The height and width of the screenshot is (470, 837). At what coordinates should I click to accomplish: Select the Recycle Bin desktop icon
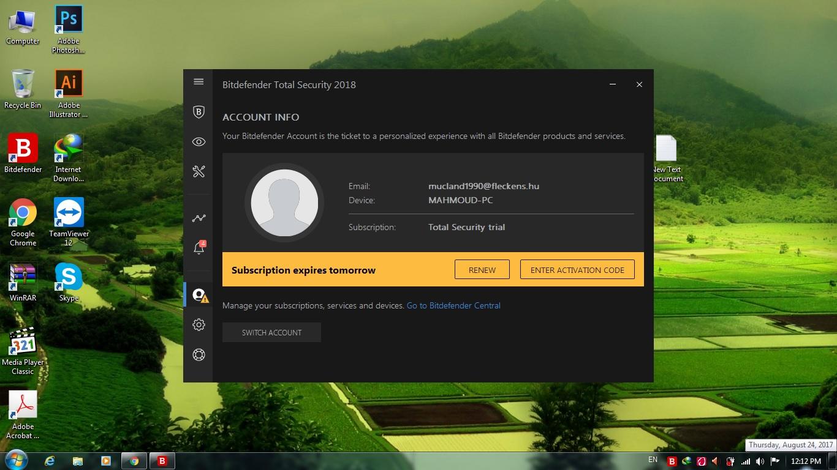[x=23, y=90]
